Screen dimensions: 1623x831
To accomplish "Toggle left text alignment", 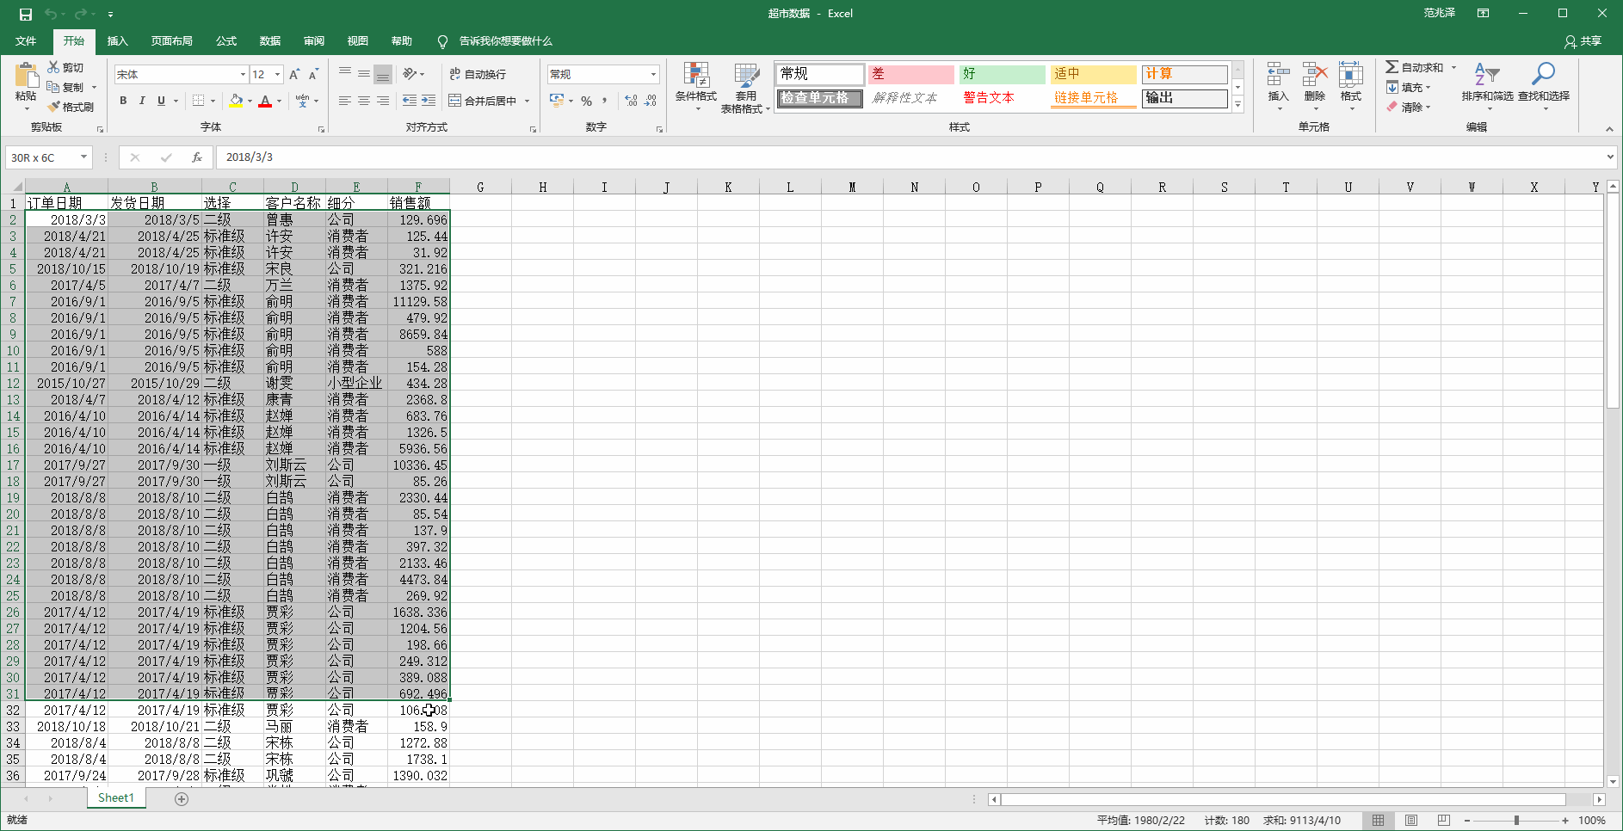I will click(345, 101).
